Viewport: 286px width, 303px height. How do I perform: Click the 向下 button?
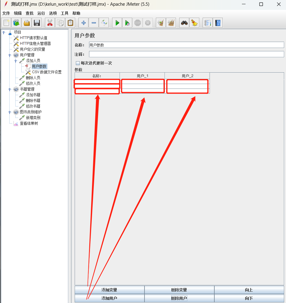click(x=249, y=298)
